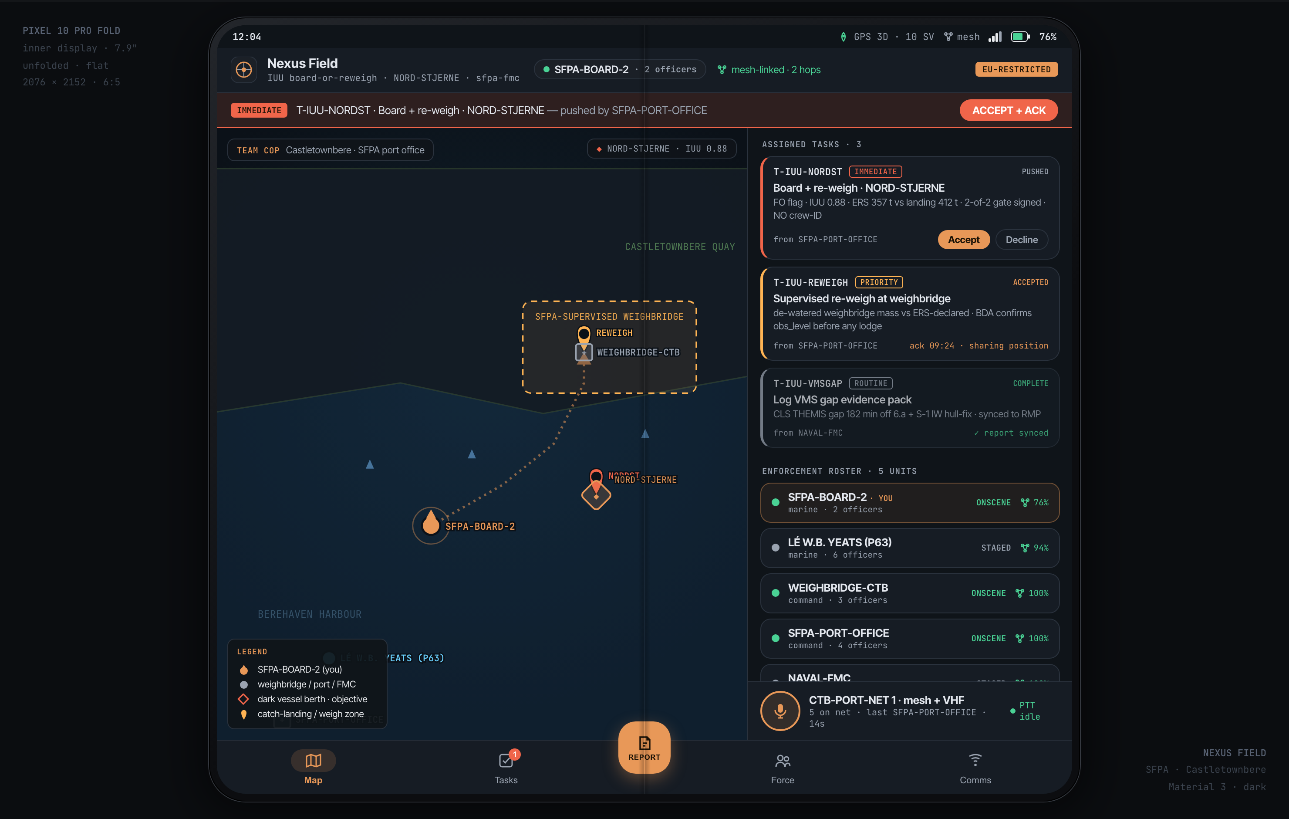Tap the 'ENFORCEMENT ROSTER · 5 UNITS' heading
This screenshot has width=1289, height=819.
pos(839,471)
